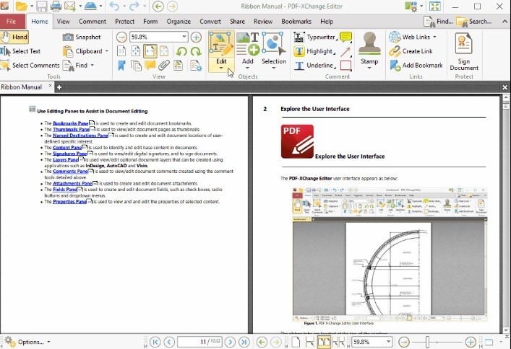Take a Snapshot of the page
This screenshot has height=349, width=511.
82,37
